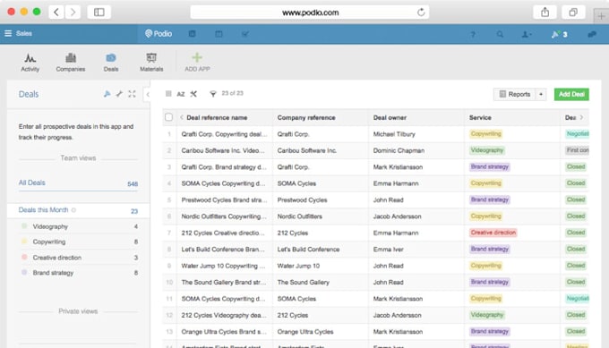This screenshot has height=348, width=609.
Task: Click the Service column header
Action: coord(480,117)
